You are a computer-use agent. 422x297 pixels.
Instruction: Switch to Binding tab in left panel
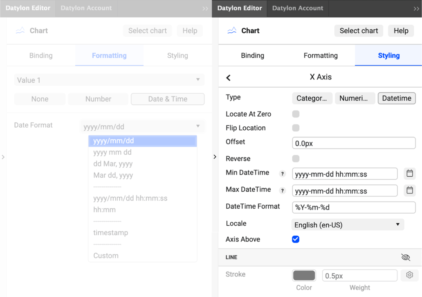41,56
